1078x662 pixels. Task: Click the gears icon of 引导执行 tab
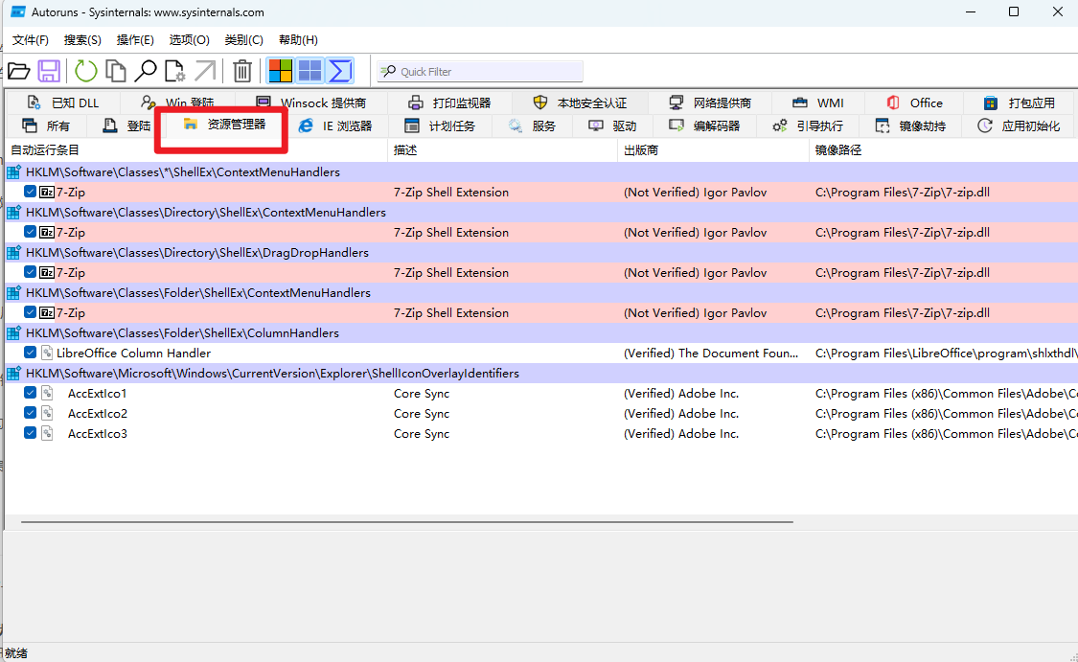pyautogui.click(x=780, y=126)
